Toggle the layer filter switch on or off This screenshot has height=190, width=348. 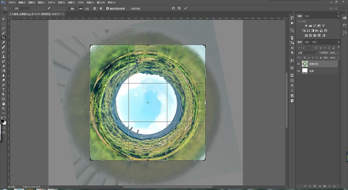point(338,48)
